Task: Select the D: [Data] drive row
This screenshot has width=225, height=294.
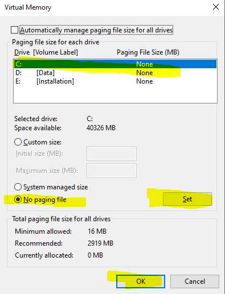Action: click(115, 73)
